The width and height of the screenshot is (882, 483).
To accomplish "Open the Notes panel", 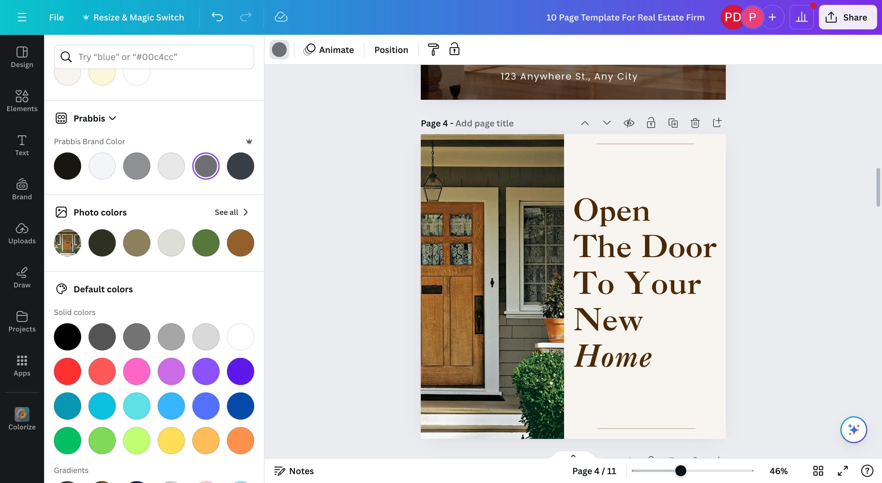I will tap(294, 471).
